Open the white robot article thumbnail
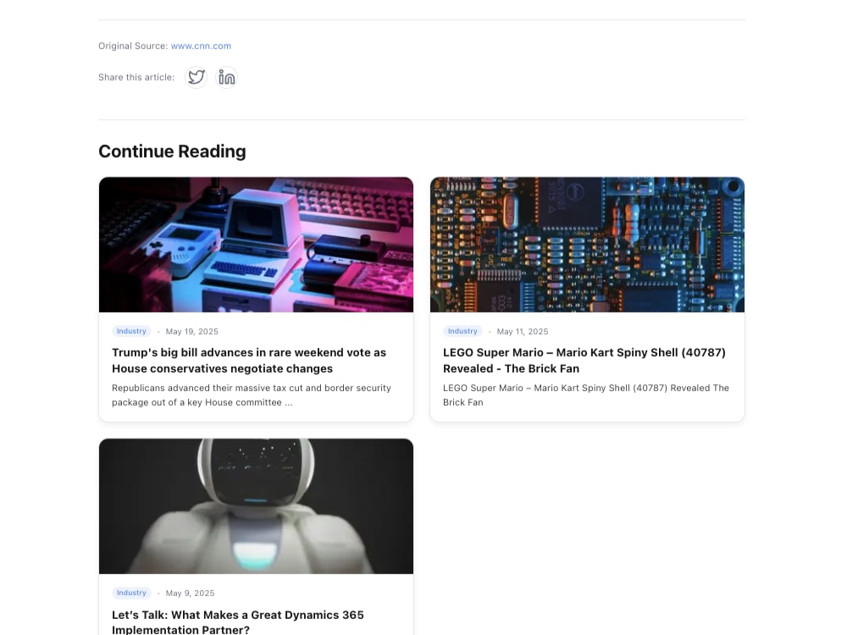The height and width of the screenshot is (635, 847). click(256, 506)
